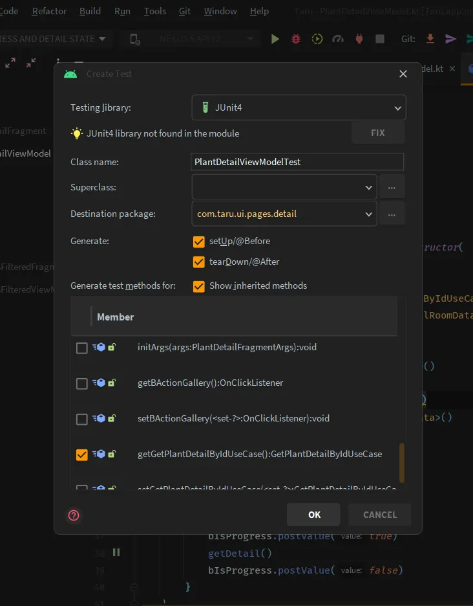The width and height of the screenshot is (473, 606).
Task: Open the Help menu
Action: click(x=259, y=11)
